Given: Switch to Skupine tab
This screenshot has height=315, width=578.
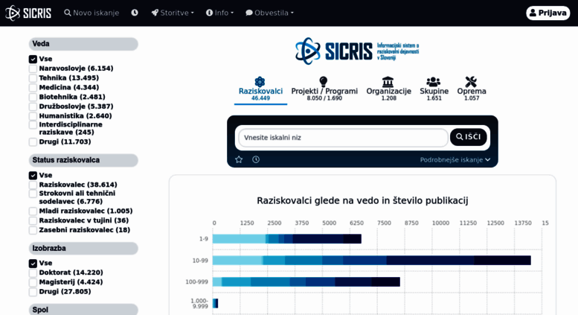Looking at the screenshot, I should coord(434,90).
